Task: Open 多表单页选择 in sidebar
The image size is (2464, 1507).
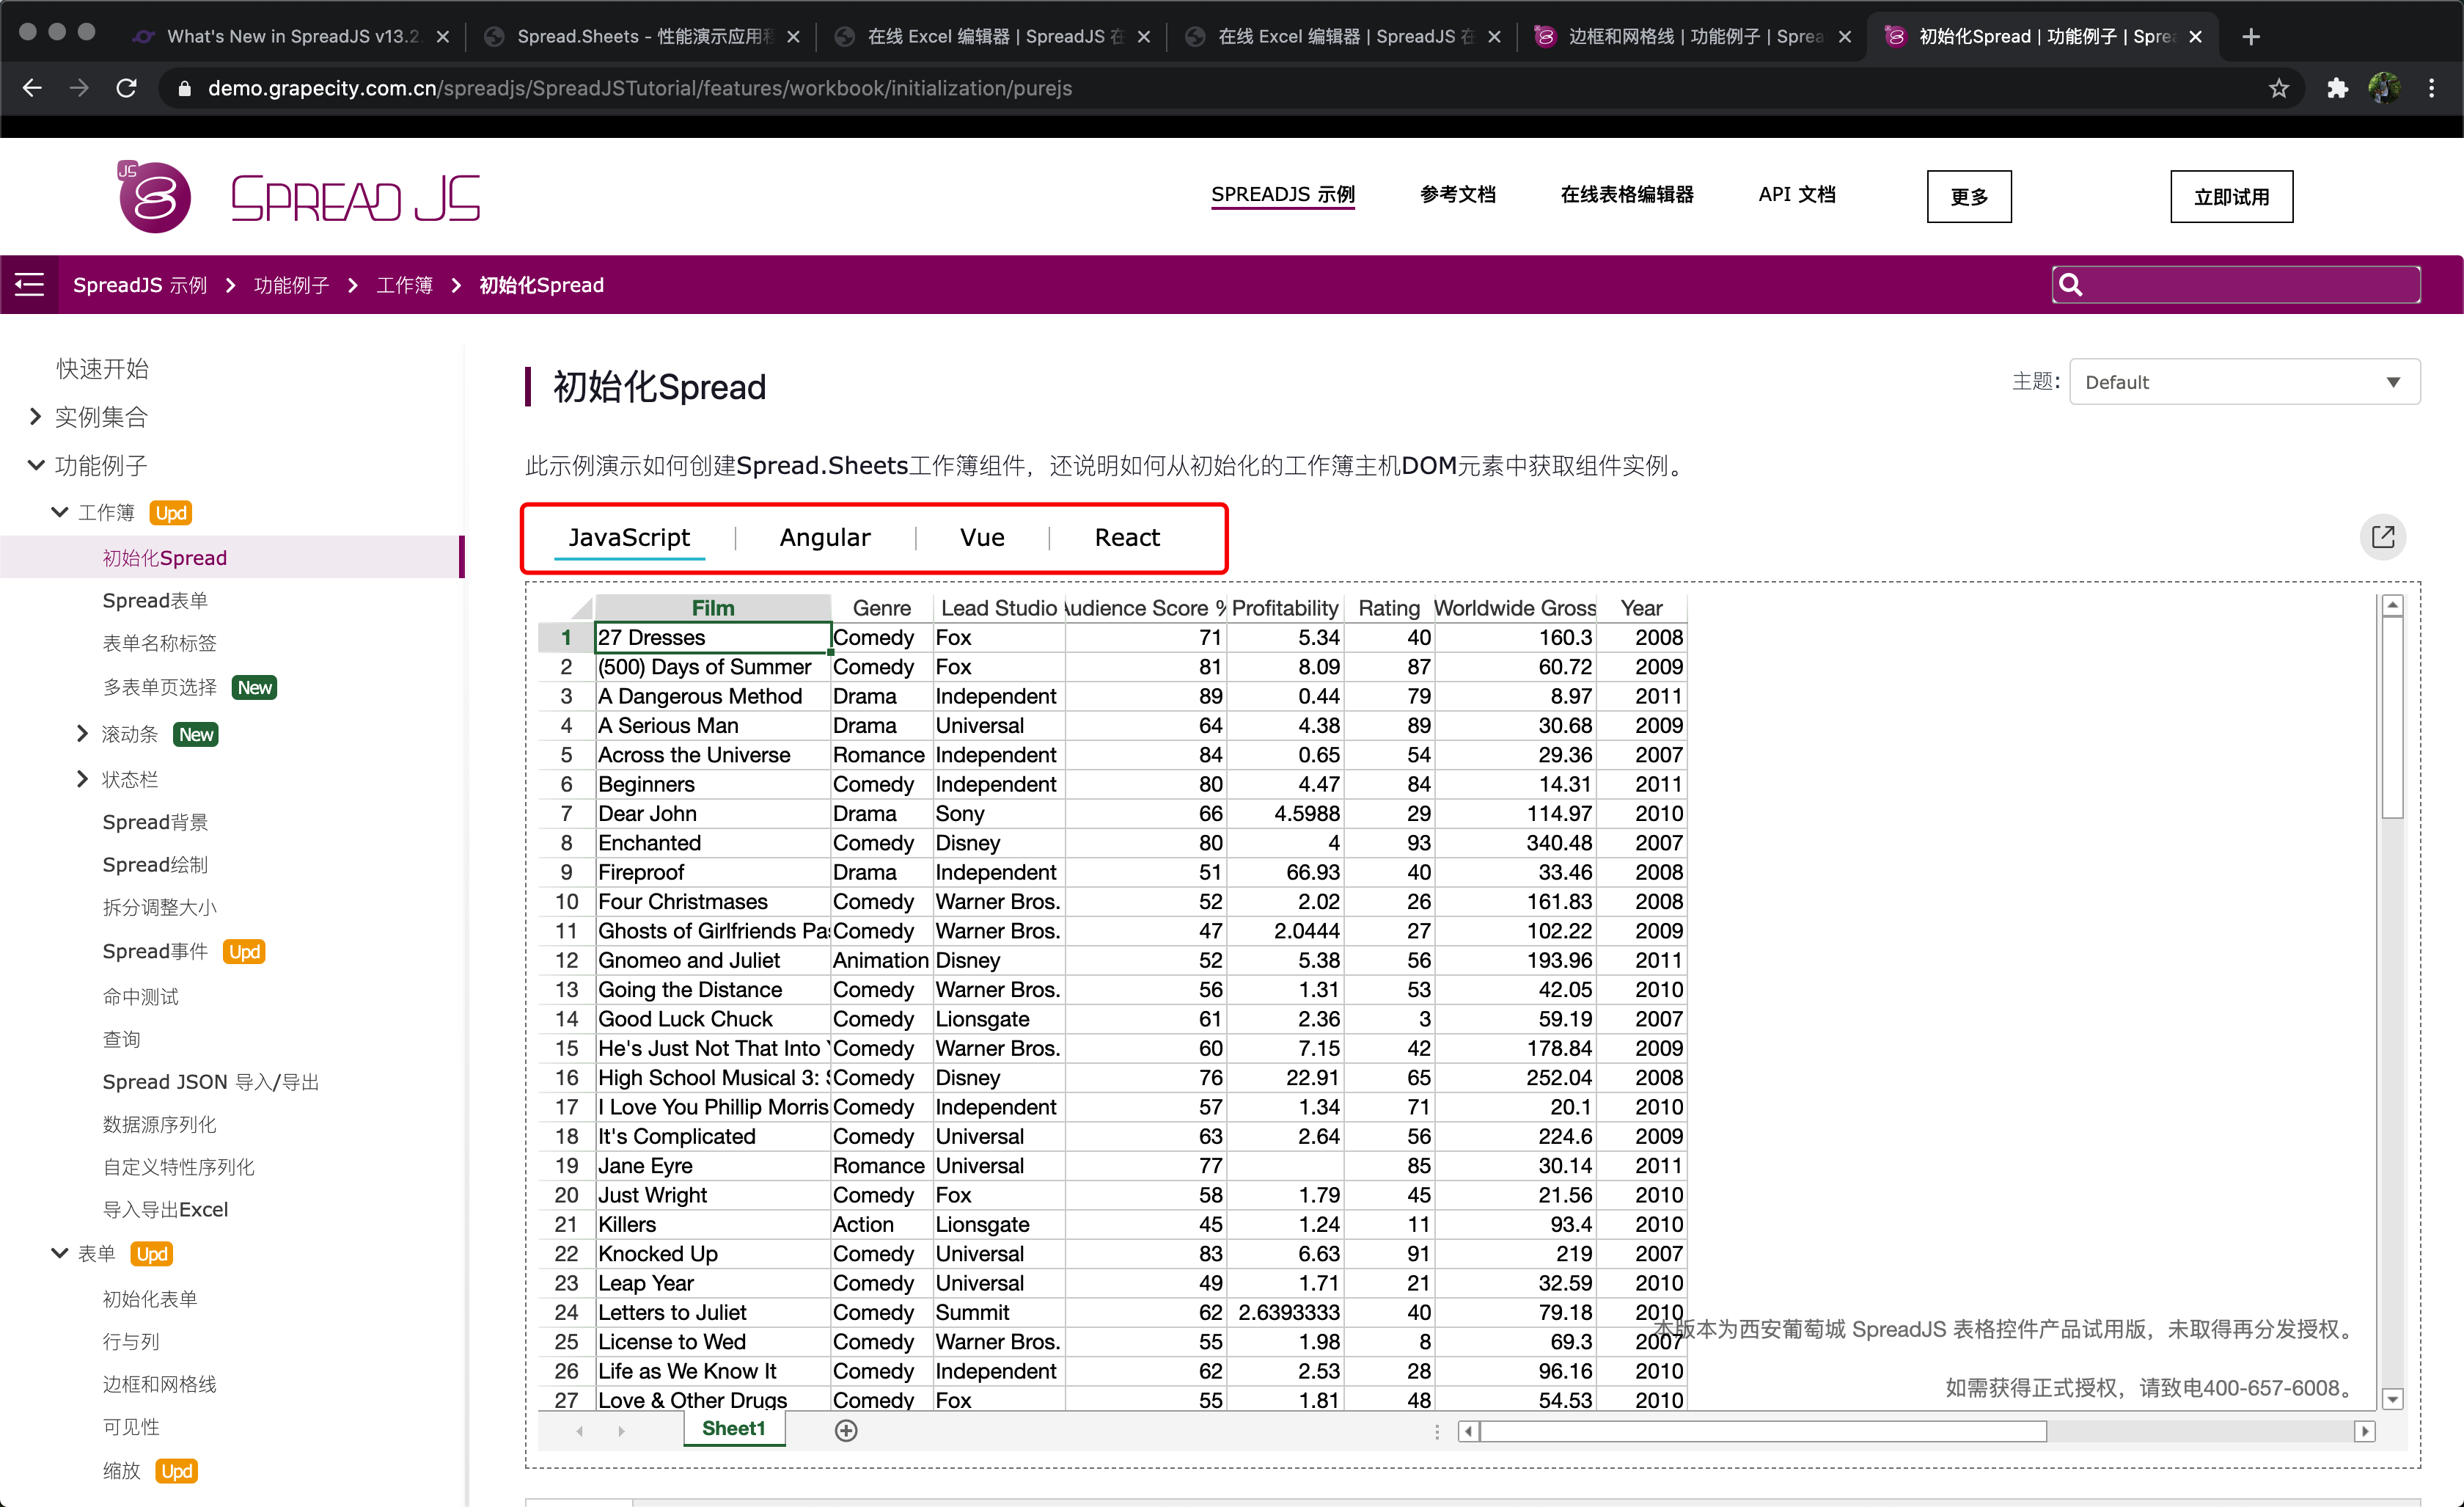Action: coord(160,687)
